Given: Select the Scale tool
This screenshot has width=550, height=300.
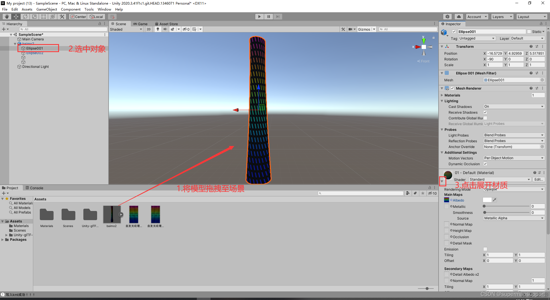Looking at the screenshot, I should (34, 16).
